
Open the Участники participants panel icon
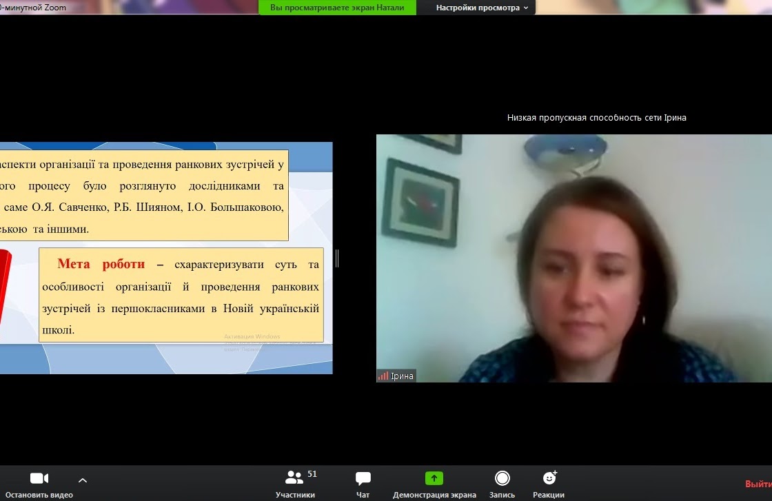coord(294,478)
